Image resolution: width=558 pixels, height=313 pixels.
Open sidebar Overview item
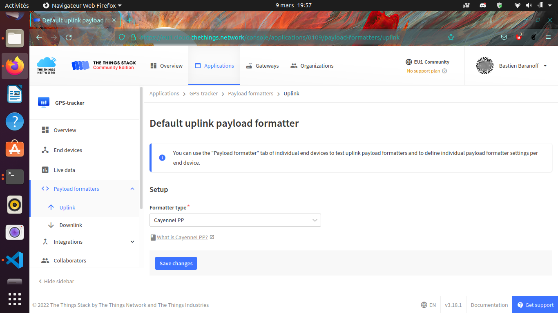pos(84,130)
